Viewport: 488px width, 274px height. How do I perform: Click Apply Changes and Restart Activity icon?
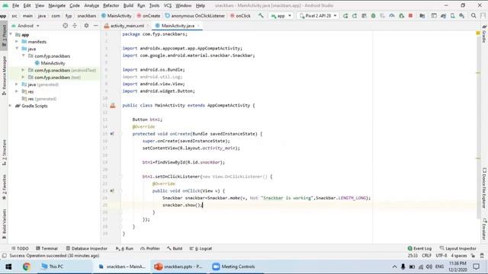pyautogui.click(x=355, y=15)
